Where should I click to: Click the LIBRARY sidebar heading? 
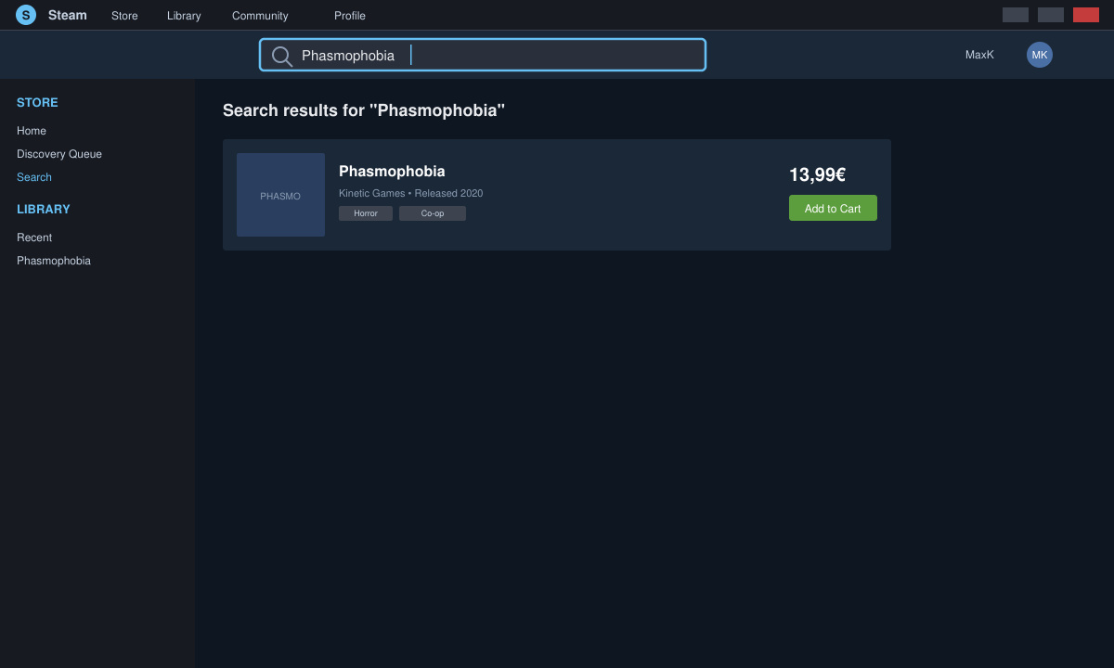tap(44, 210)
